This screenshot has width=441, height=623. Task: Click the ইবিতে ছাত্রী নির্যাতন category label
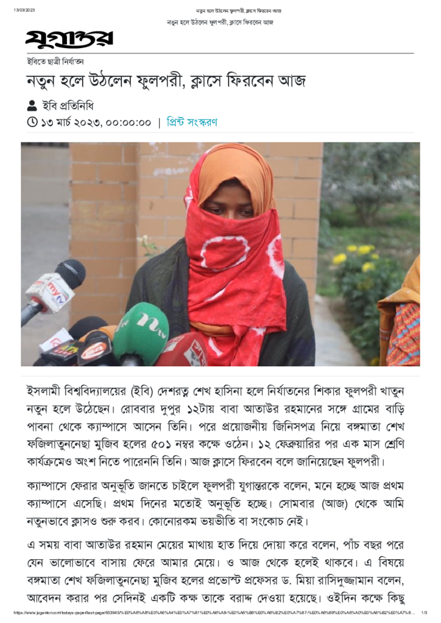(x=55, y=61)
